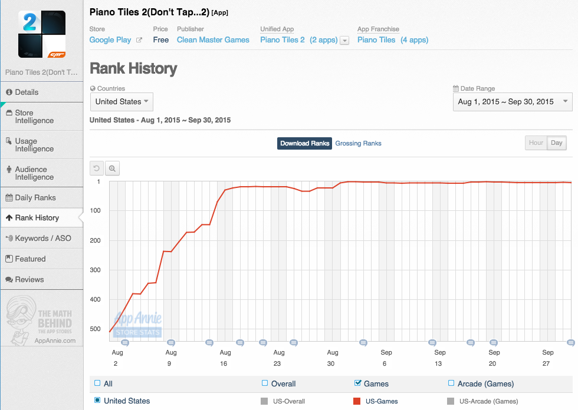Click the x-axis label Sep 27
Screen dimensions: 578x410
547,358
